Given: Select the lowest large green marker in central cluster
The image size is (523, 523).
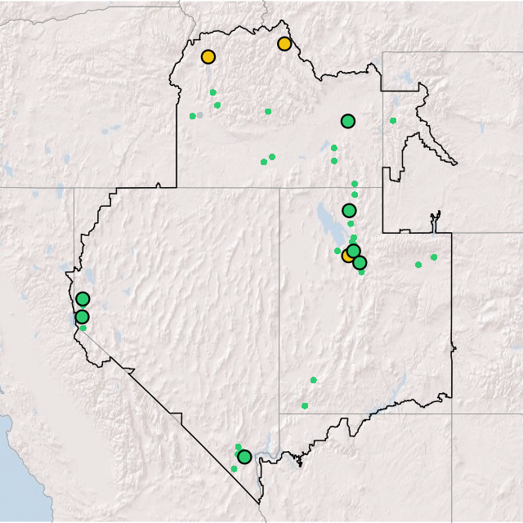Looking at the screenshot, I should click(360, 262).
